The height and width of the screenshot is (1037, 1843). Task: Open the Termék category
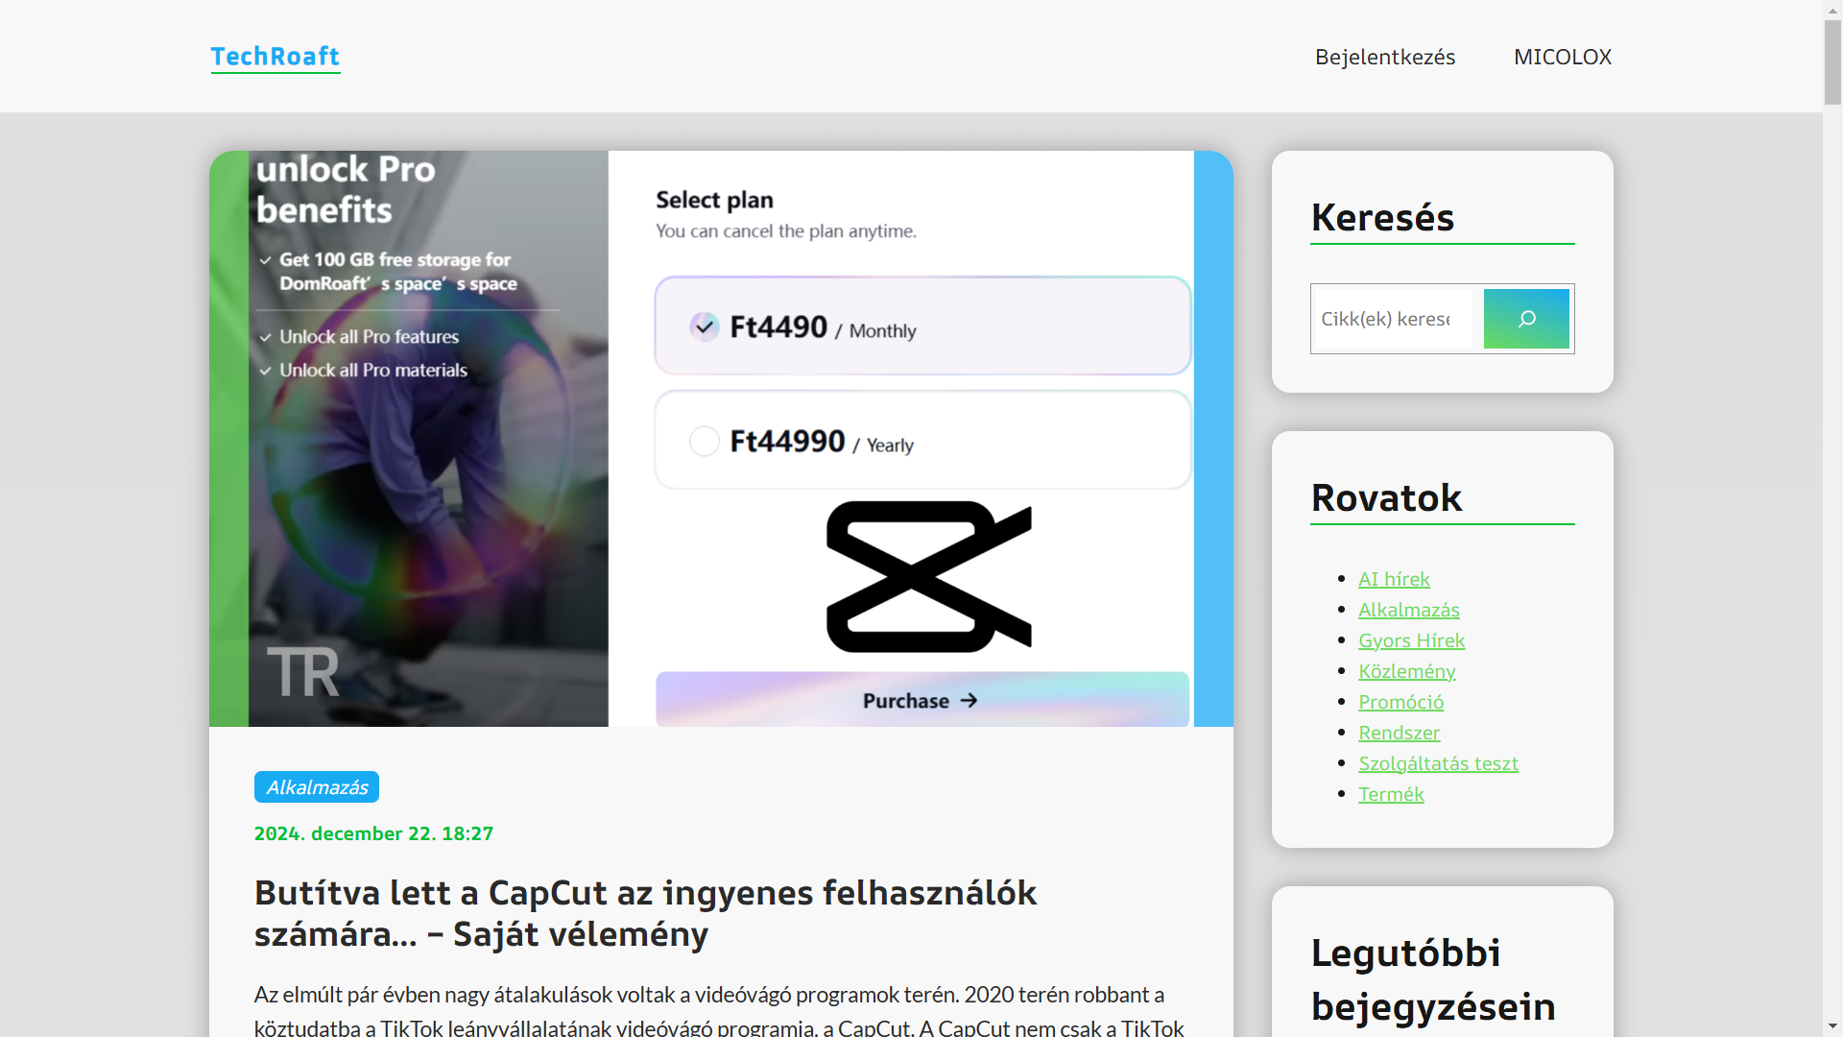[x=1392, y=794]
